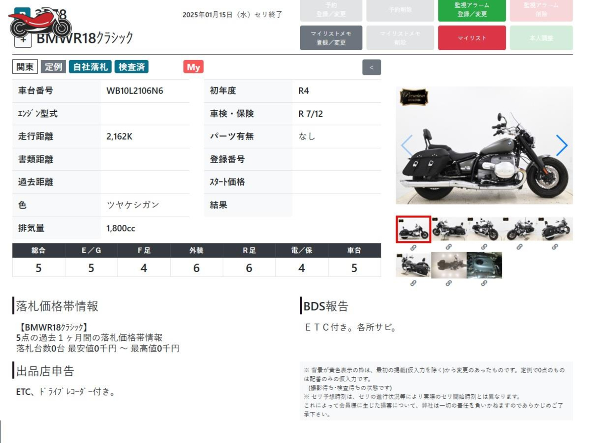
Task: Click the score 6 under R足
Action: point(249,268)
